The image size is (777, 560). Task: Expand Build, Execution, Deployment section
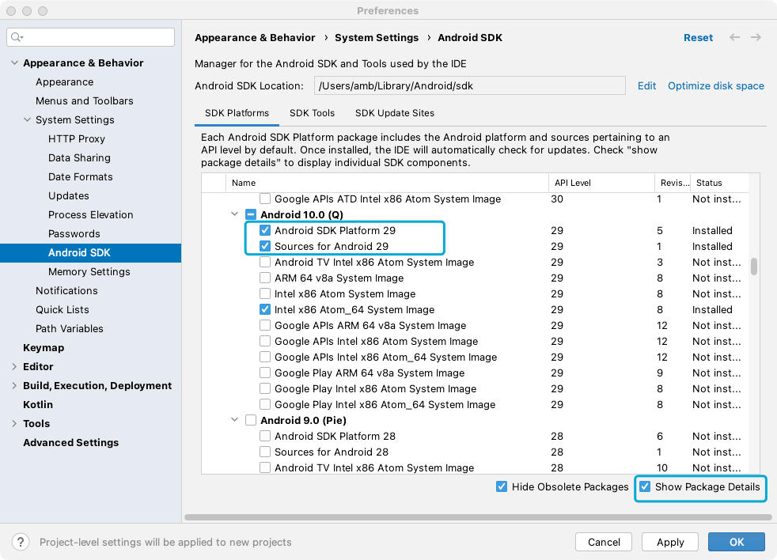coord(14,385)
